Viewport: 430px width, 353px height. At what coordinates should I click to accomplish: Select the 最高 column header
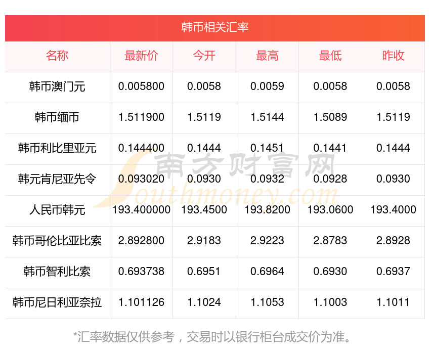coord(267,56)
